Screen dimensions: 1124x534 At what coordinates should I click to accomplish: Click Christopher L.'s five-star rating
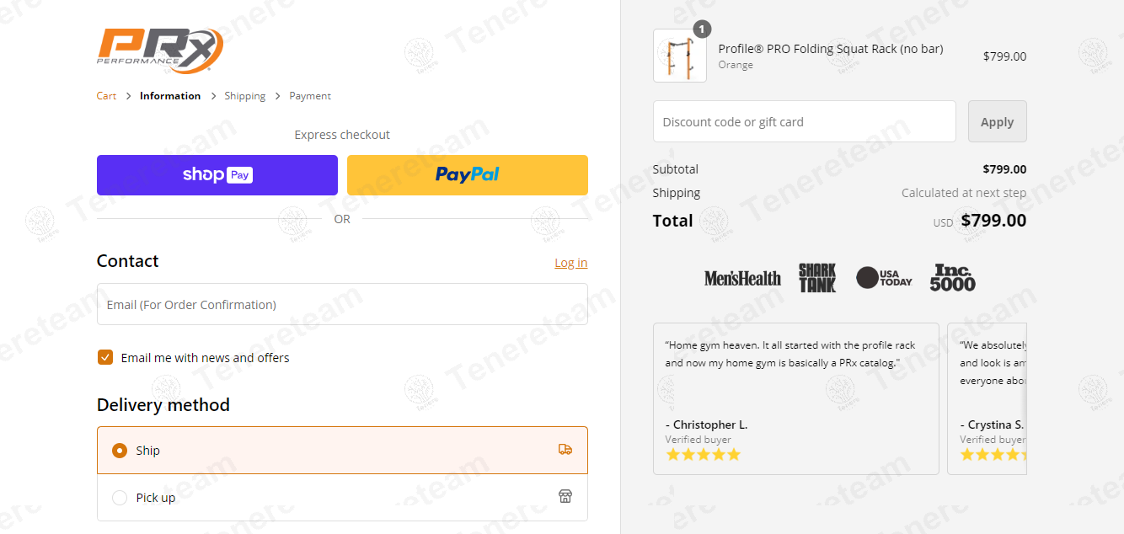704,455
